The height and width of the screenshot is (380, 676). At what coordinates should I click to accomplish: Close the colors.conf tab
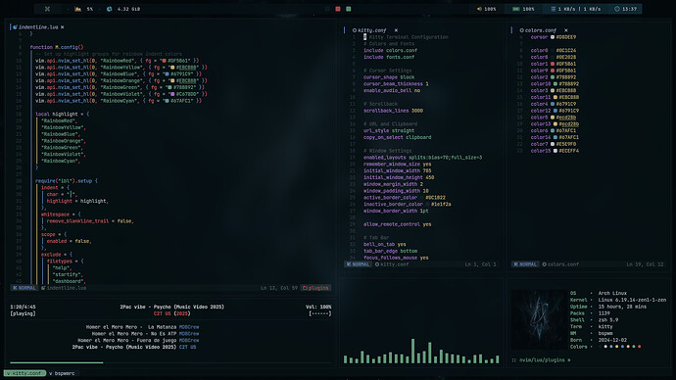click(x=566, y=30)
